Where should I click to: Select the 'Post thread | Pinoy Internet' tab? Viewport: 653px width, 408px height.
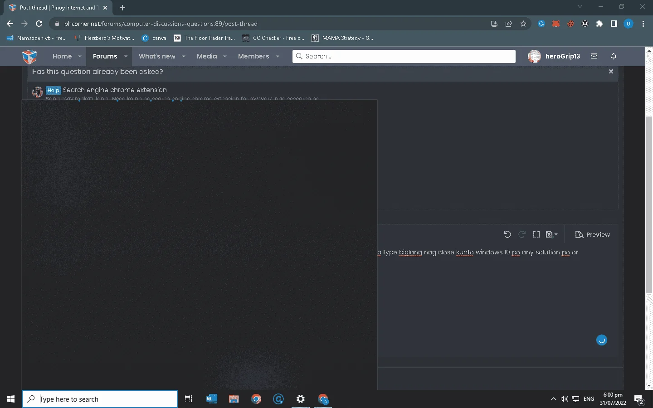(x=58, y=8)
